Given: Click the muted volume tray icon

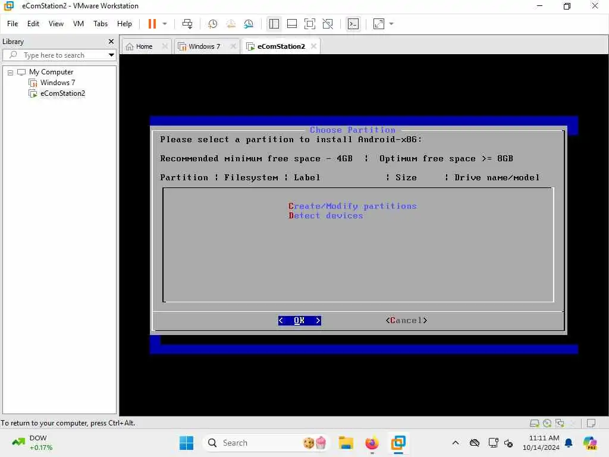Looking at the screenshot, I should (x=508, y=443).
